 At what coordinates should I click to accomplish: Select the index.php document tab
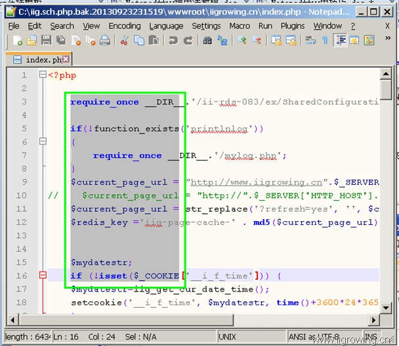point(38,60)
